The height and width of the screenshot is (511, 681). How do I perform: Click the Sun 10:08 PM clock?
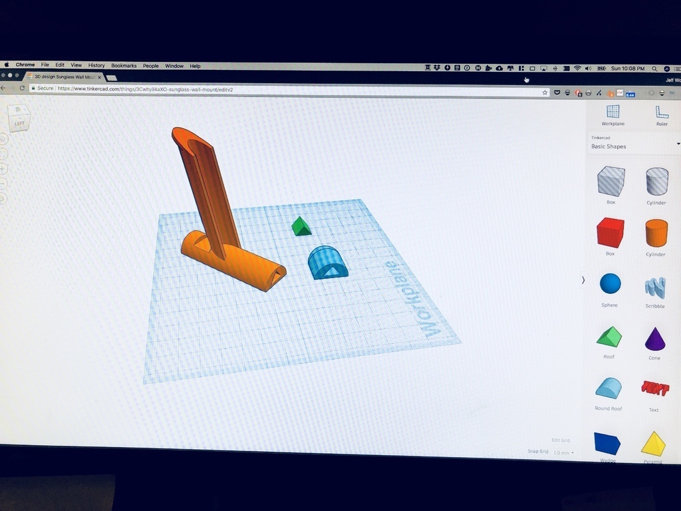[628, 69]
